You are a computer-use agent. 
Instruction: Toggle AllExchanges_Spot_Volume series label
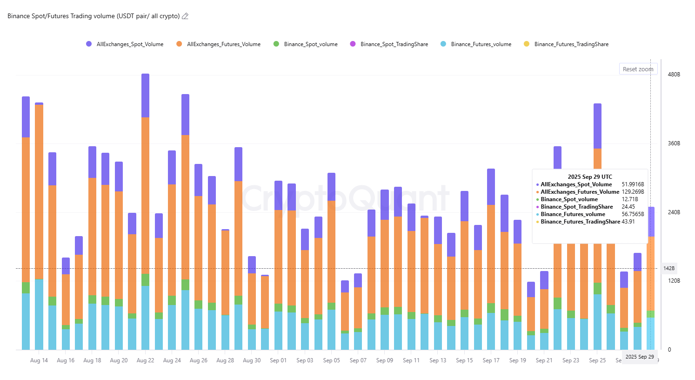130,44
